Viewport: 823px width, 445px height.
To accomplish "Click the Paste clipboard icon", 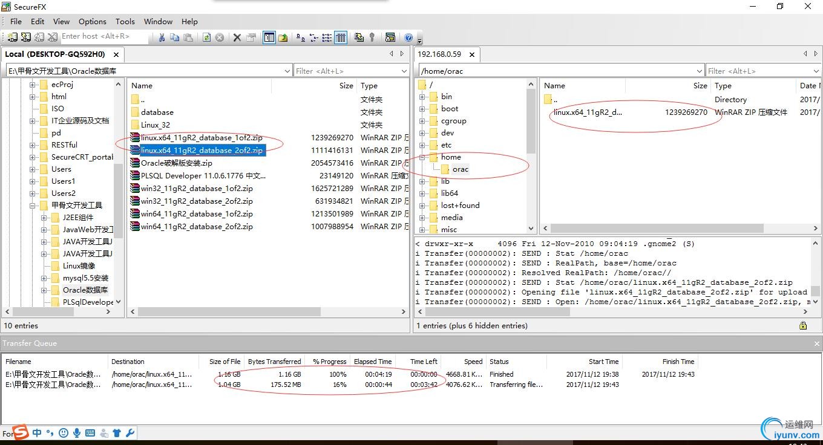I will pos(188,37).
